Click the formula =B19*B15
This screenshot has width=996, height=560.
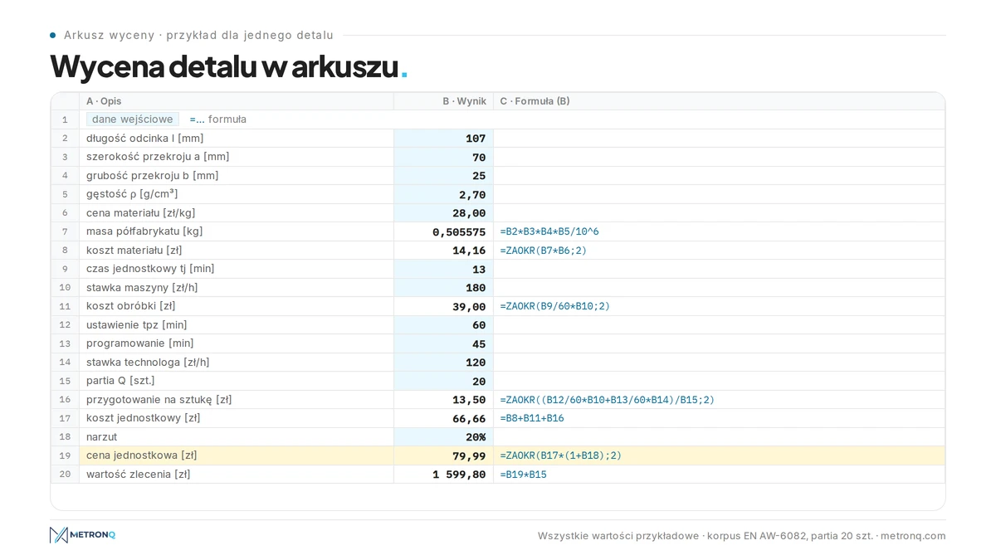click(x=524, y=475)
